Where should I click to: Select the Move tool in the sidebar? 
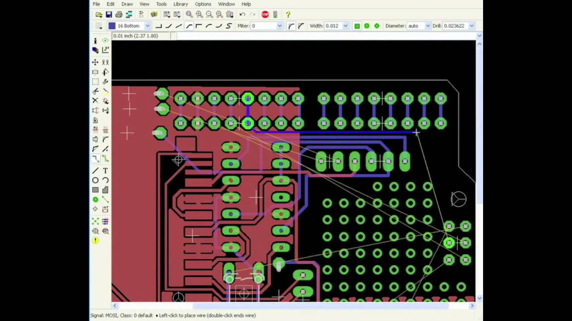(x=95, y=62)
